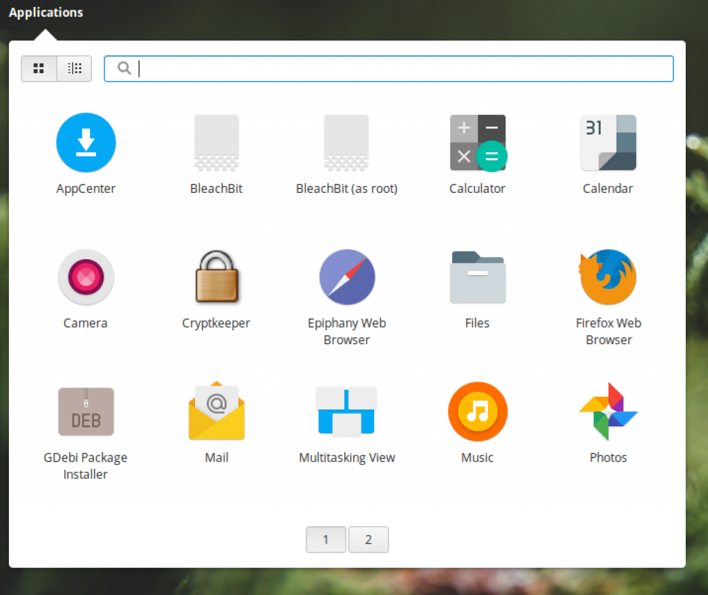Start Cryptkeeper
The image size is (708, 595).
click(x=216, y=277)
